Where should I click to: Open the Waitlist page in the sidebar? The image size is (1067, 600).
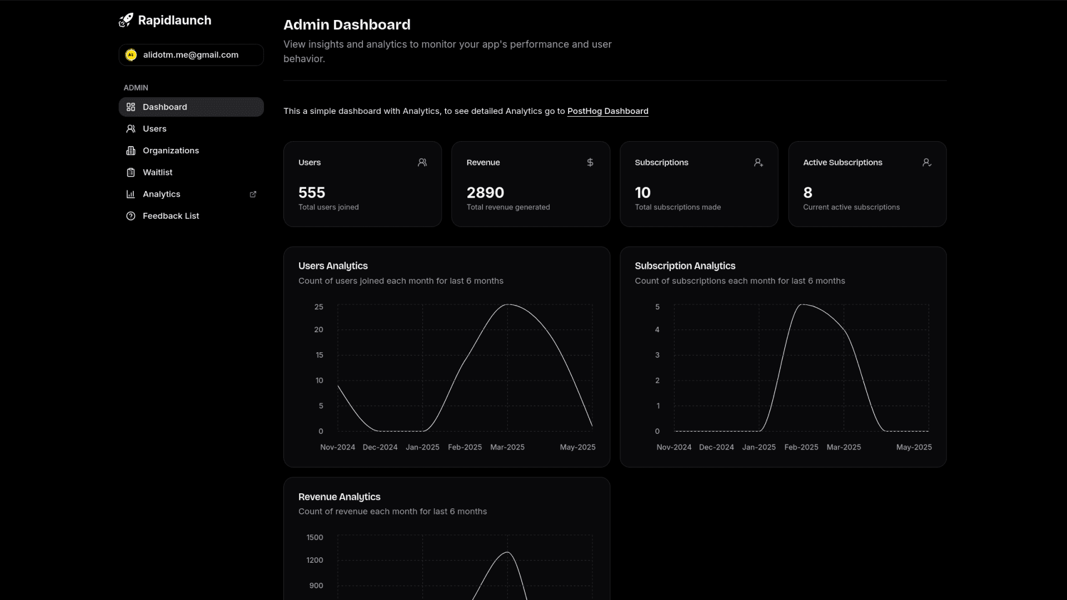(x=157, y=172)
